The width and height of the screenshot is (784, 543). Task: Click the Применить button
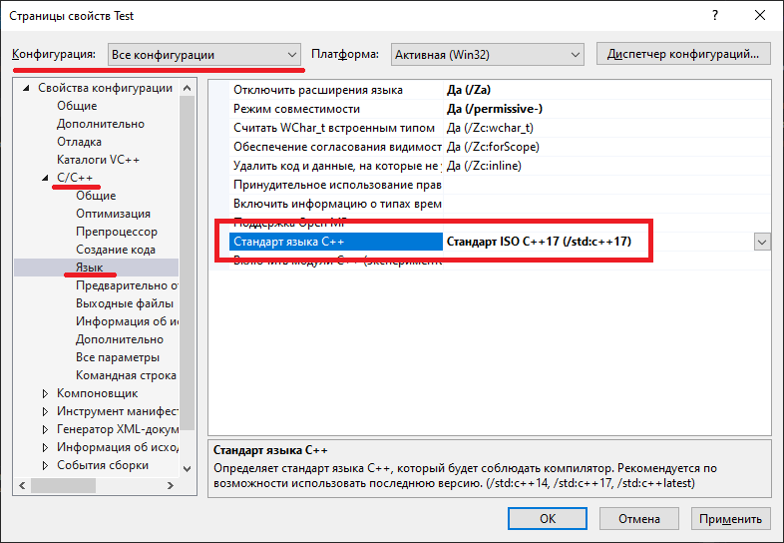pyautogui.click(x=730, y=518)
